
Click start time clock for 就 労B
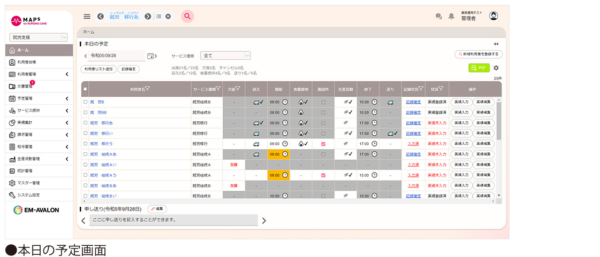(x=285, y=102)
